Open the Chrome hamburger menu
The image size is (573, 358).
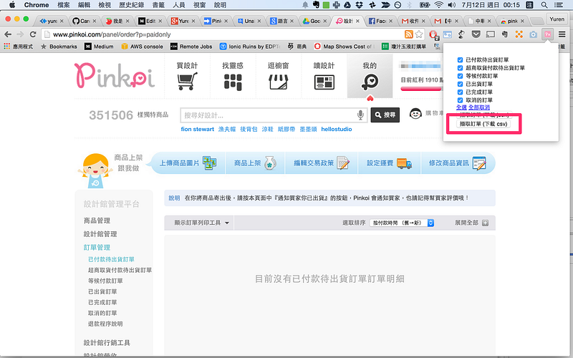[562, 34]
